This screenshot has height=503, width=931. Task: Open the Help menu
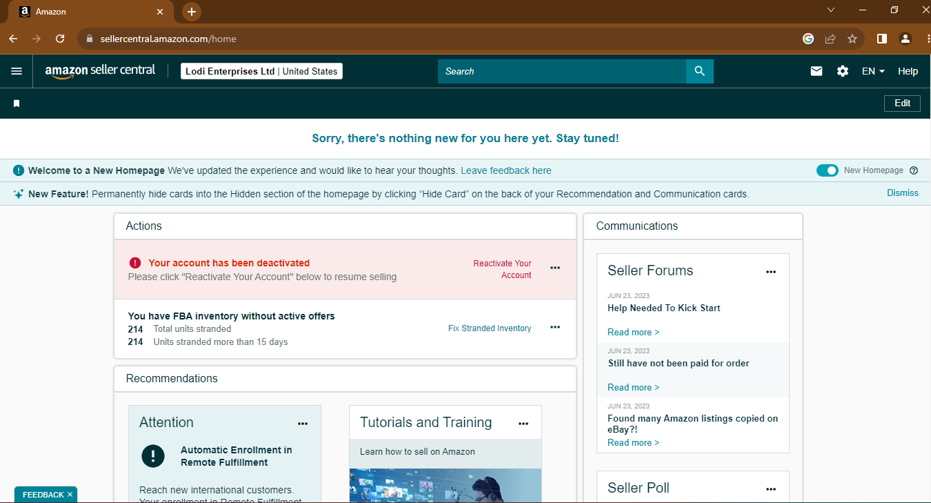(x=908, y=71)
